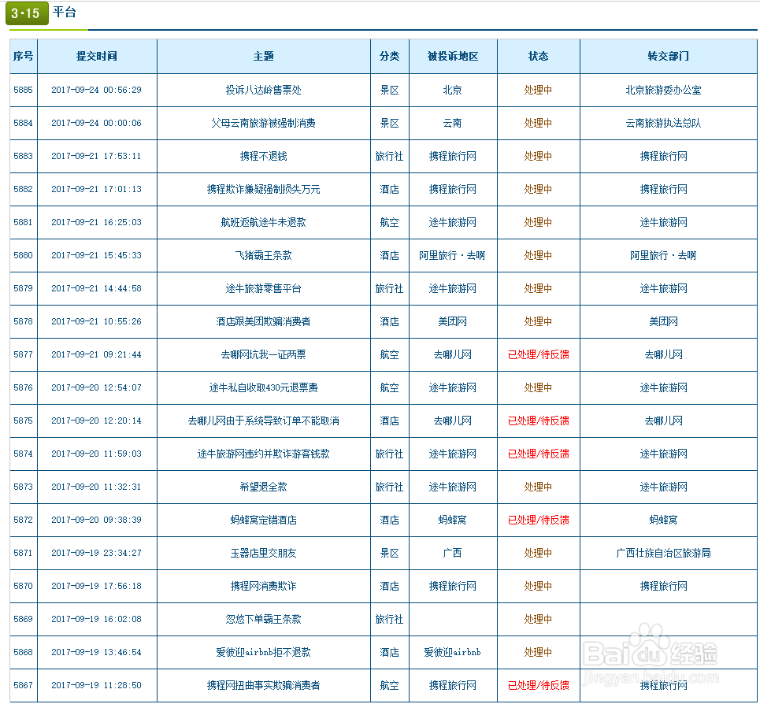The height and width of the screenshot is (704, 760).
Task: Click the 阿里旅行·去啊 department link
Action: (669, 255)
